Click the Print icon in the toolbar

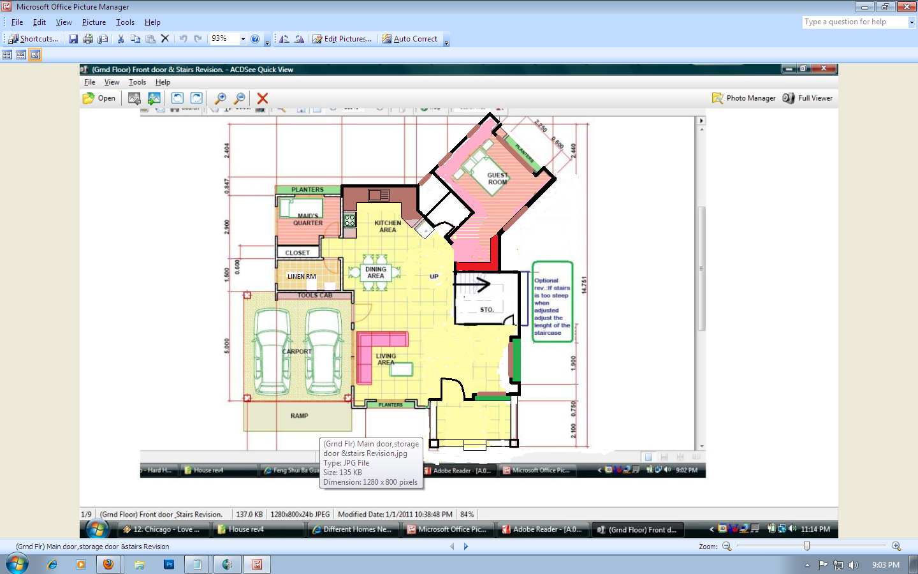[88, 39]
